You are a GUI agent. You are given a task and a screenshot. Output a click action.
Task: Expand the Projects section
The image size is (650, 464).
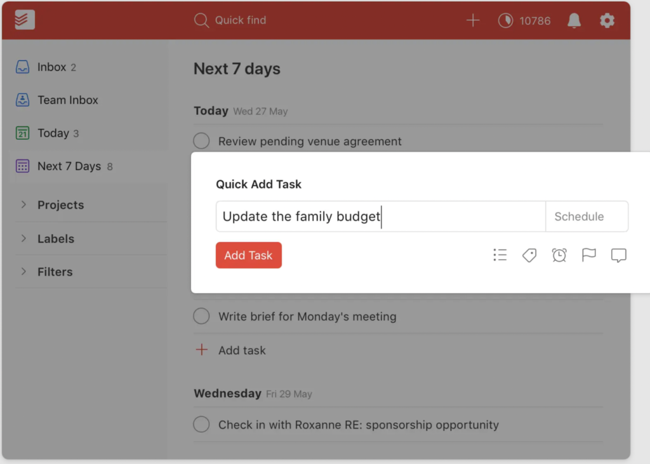[60, 204]
